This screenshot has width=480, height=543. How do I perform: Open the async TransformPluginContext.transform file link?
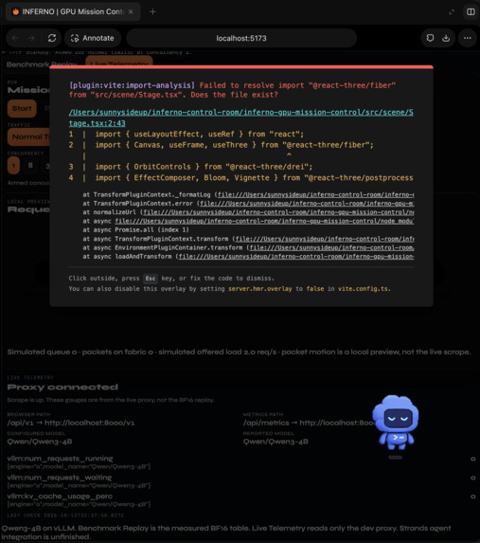pyautogui.click(x=325, y=239)
